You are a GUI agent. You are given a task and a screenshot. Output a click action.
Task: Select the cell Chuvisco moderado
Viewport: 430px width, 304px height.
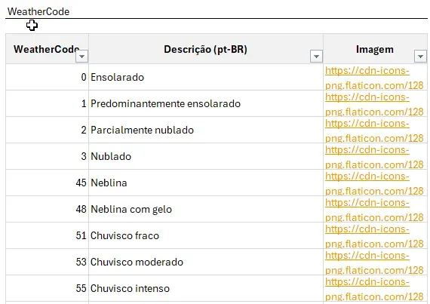point(206,262)
